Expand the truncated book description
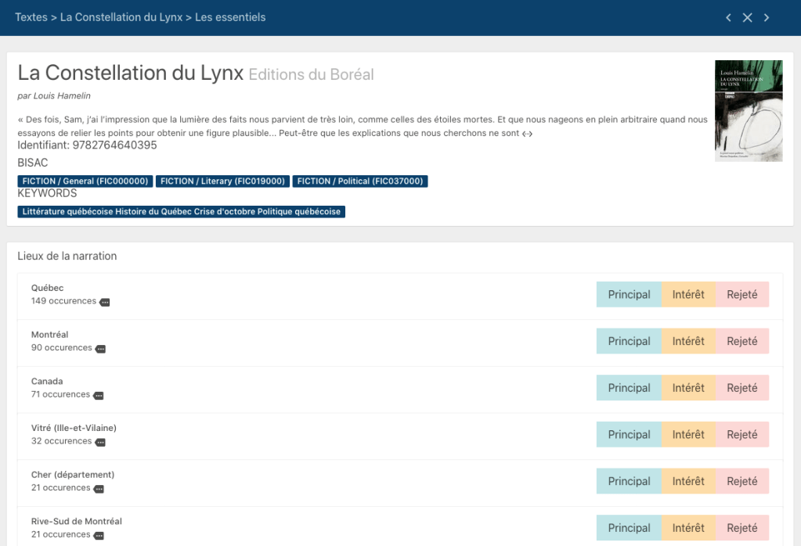The height and width of the screenshot is (546, 801). tap(528, 134)
